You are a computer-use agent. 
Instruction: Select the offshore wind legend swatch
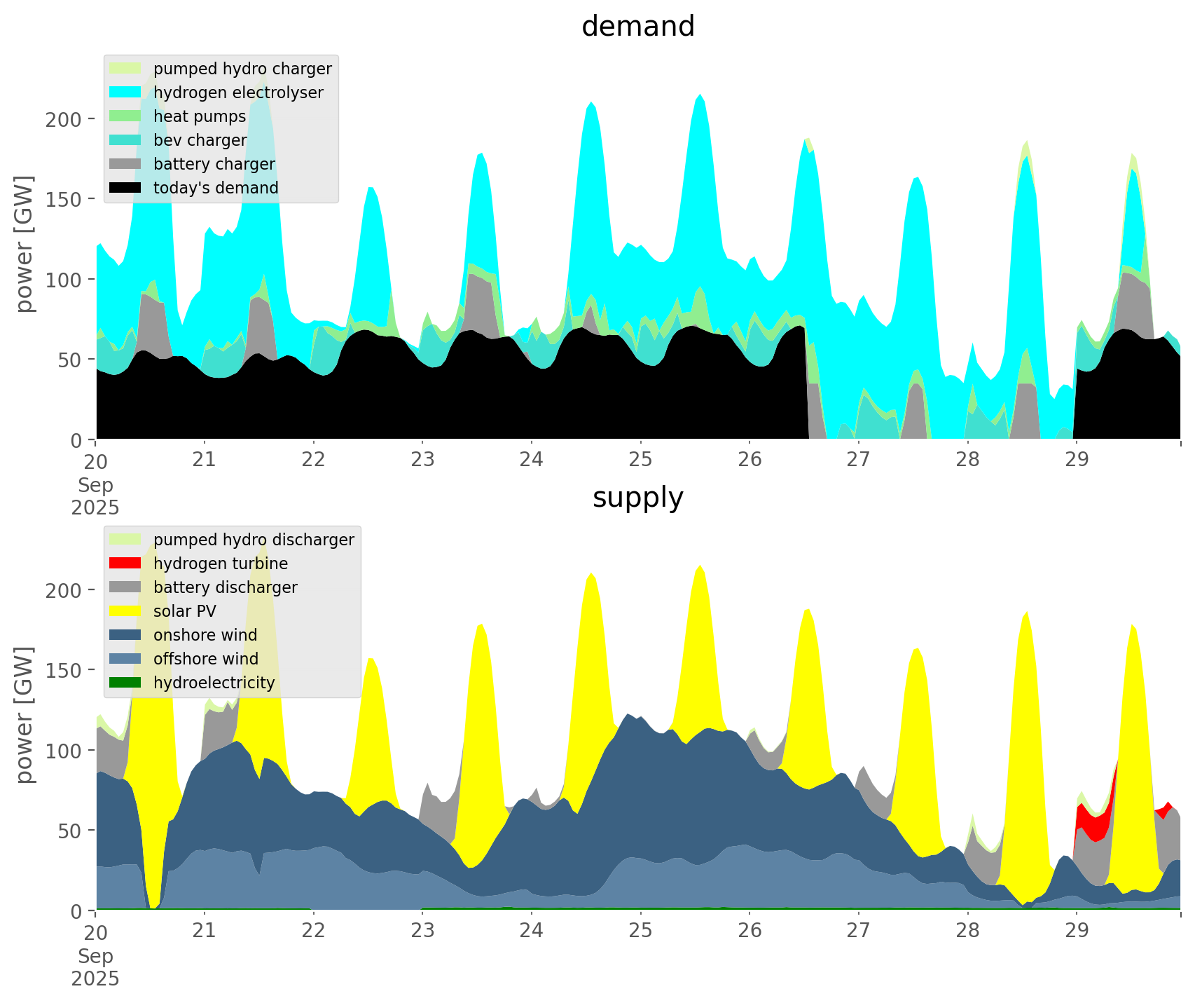[126, 659]
